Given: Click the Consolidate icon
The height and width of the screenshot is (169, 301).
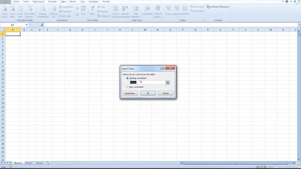Looking at the screenshot, I should [x=147, y=10].
